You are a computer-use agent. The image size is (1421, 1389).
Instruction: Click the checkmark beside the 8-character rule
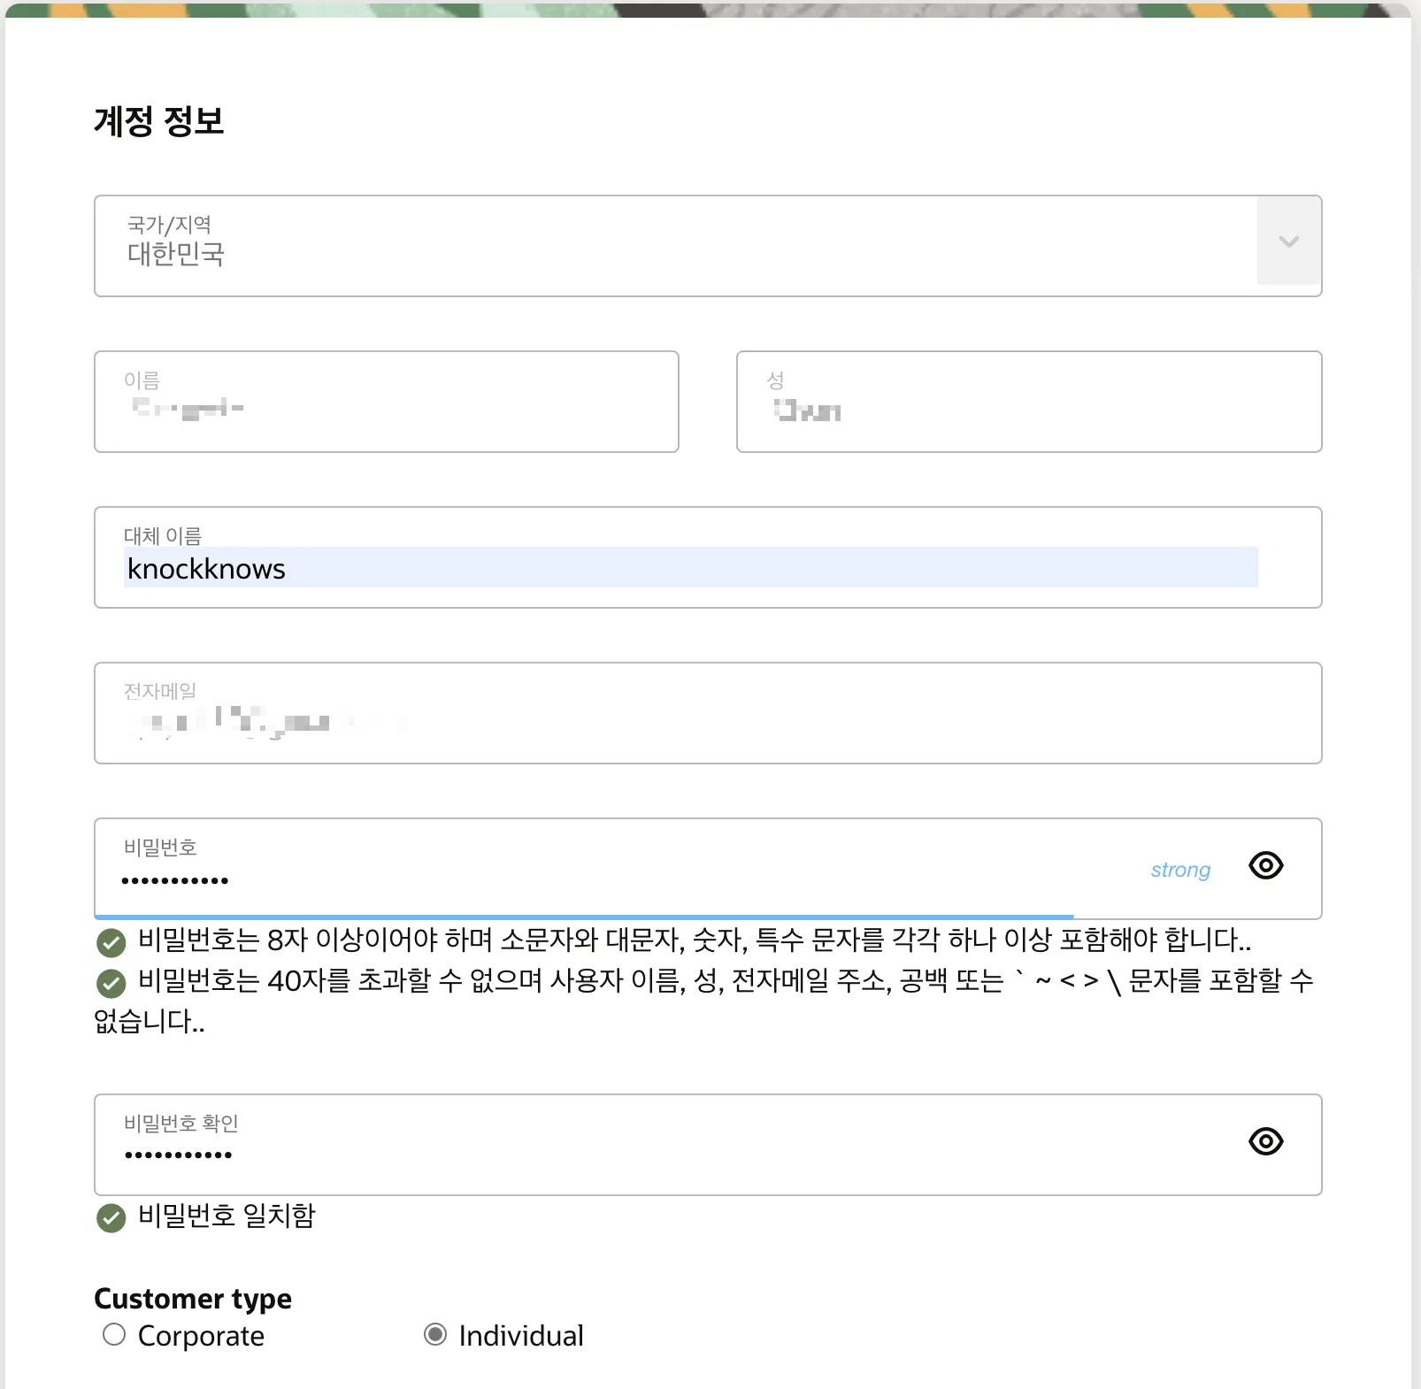pos(110,943)
